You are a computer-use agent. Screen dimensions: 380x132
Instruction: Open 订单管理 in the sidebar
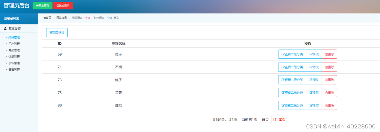(x=14, y=57)
